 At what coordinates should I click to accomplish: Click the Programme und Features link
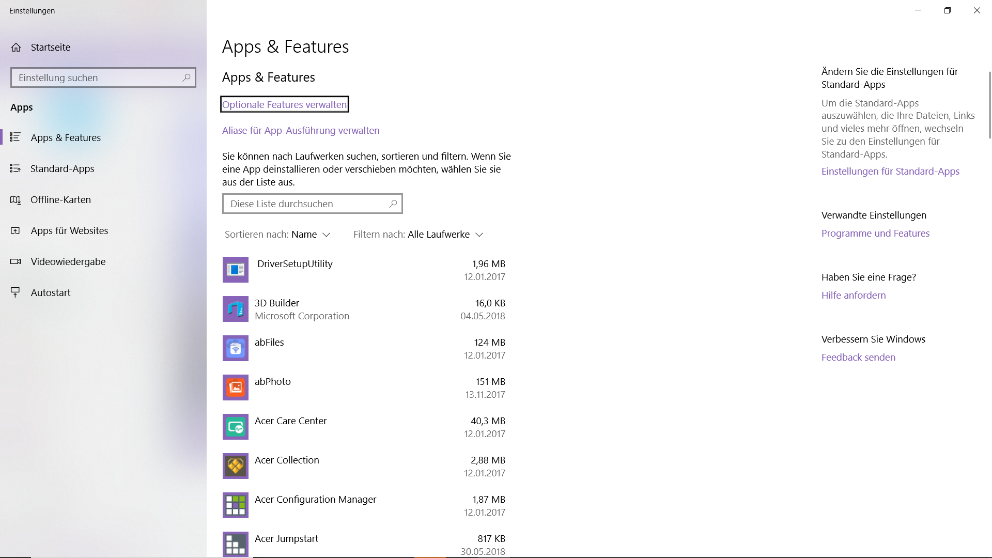point(875,233)
